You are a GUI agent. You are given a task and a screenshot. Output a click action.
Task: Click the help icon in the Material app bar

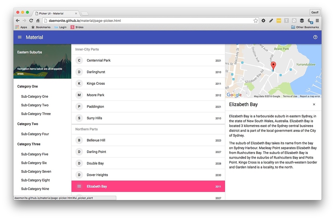(315, 37)
